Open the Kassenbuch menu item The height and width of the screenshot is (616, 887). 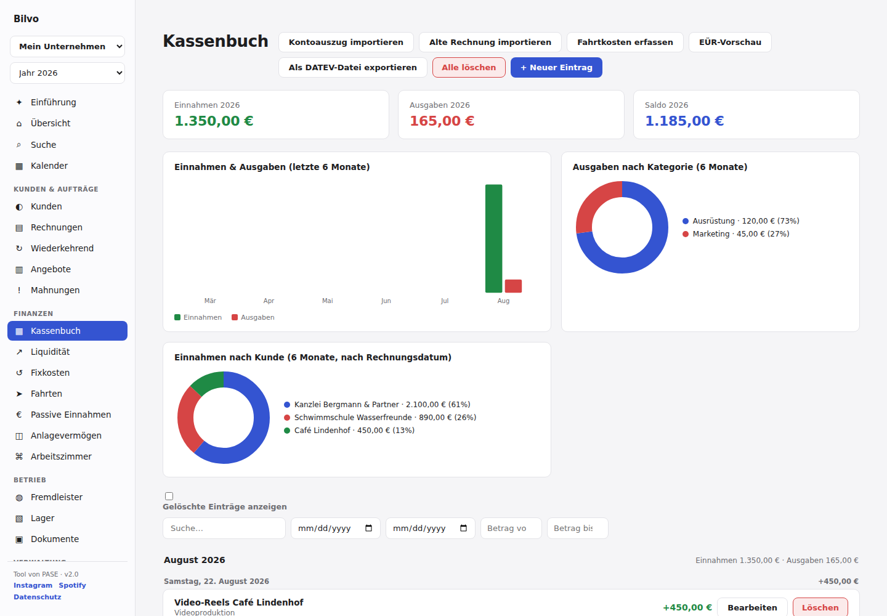(x=68, y=331)
